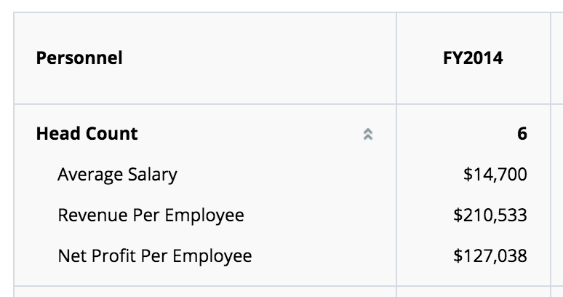Select the Revenue Per Employee label

pyautogui.click(x=151, y=215)
